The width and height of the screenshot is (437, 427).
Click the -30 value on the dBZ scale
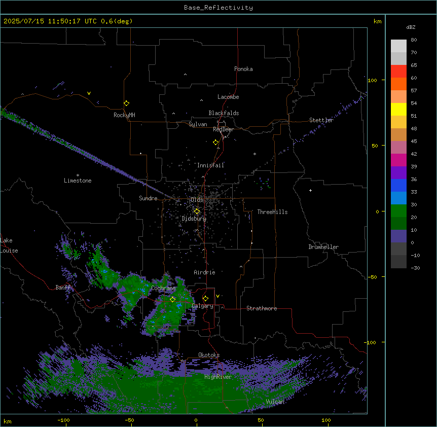click(415, 268)
